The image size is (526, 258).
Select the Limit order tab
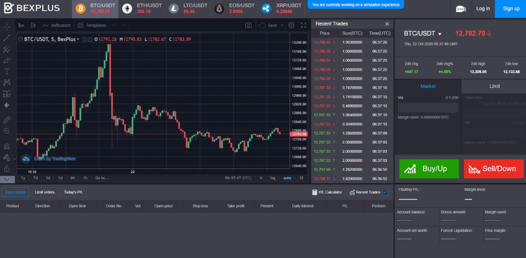494,86
